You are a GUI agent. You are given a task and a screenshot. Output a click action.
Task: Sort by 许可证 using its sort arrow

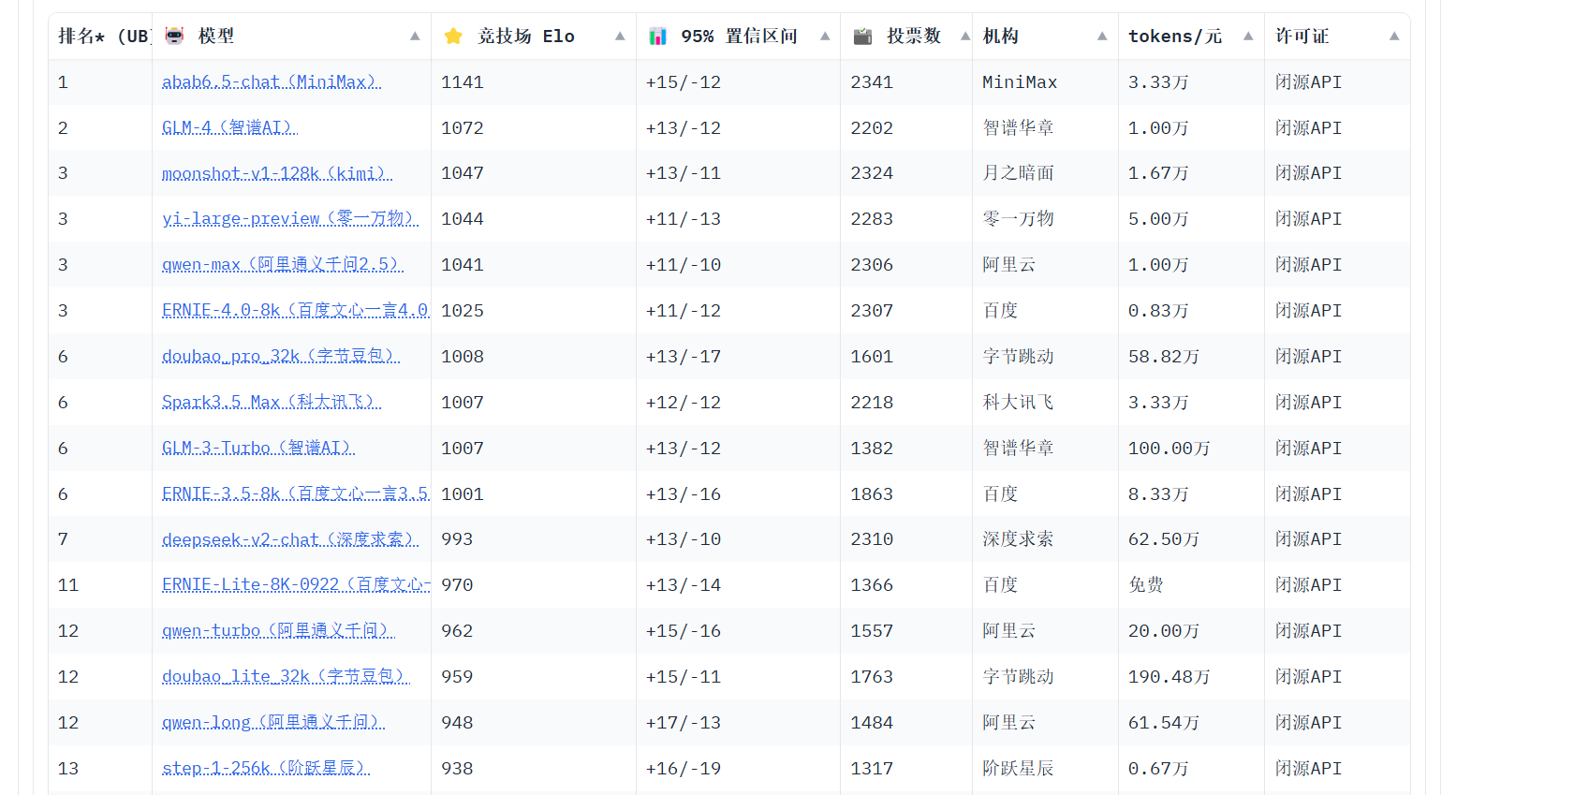click(x=1394, y=36)
